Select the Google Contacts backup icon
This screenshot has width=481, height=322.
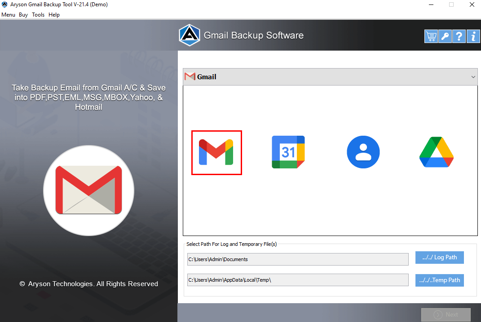[363, 152]
